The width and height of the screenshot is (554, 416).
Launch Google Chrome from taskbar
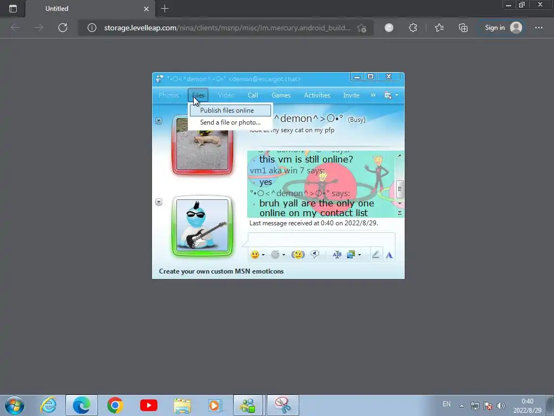pos(115,405)
